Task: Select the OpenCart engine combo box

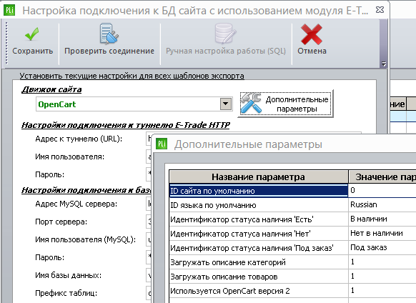Action: pyautogui.click(x=134, y=104)
